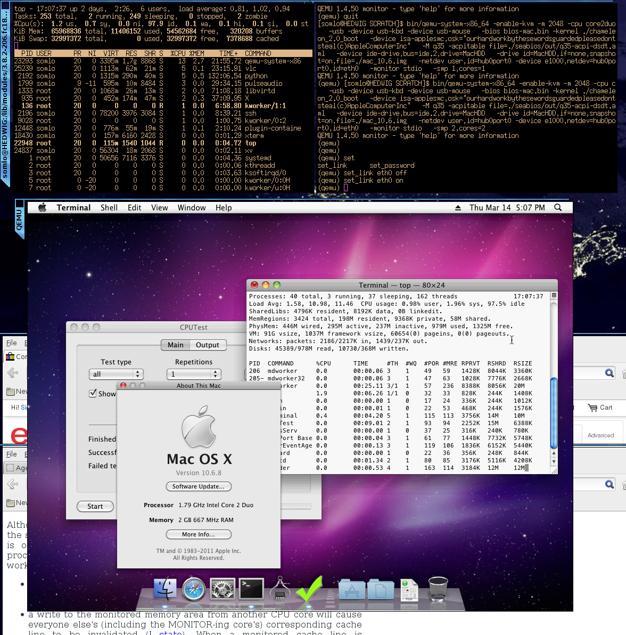The width and height of the screenshot is (626, 635).
Task: Open File menu of lower browser window
Action: tap(11, 454)
